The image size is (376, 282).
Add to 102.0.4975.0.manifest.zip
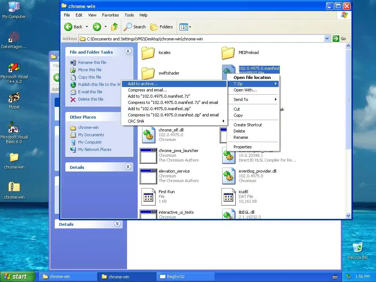pyautogui.click(x=174, y=109)
